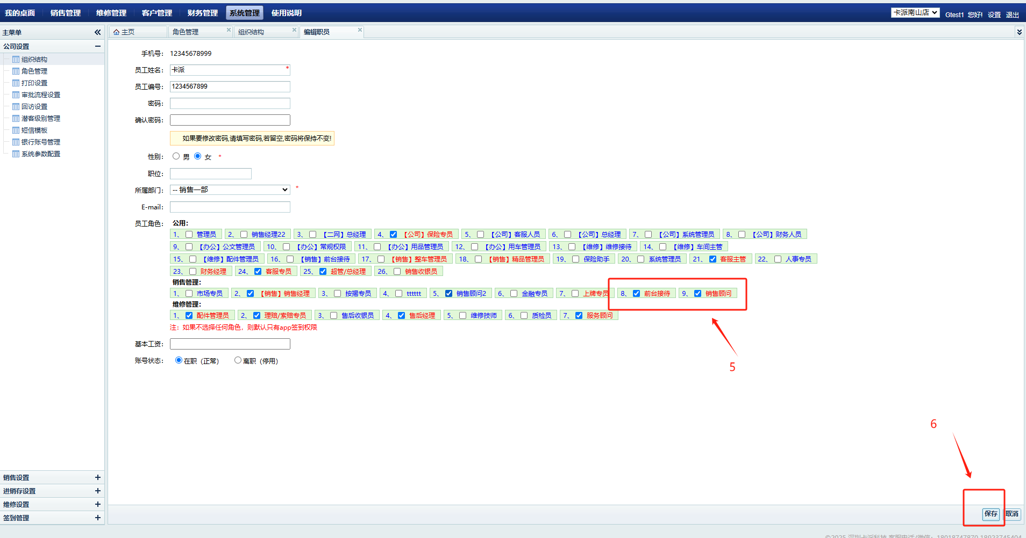
Task: Click the 保存 button
Action: click(991, 514)
